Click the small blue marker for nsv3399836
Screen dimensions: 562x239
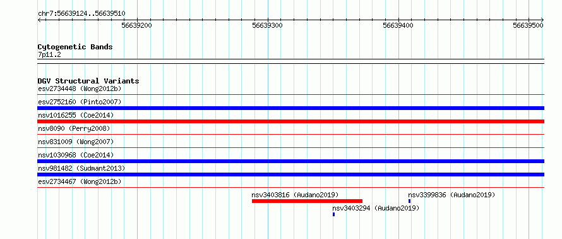click(409, 201)
